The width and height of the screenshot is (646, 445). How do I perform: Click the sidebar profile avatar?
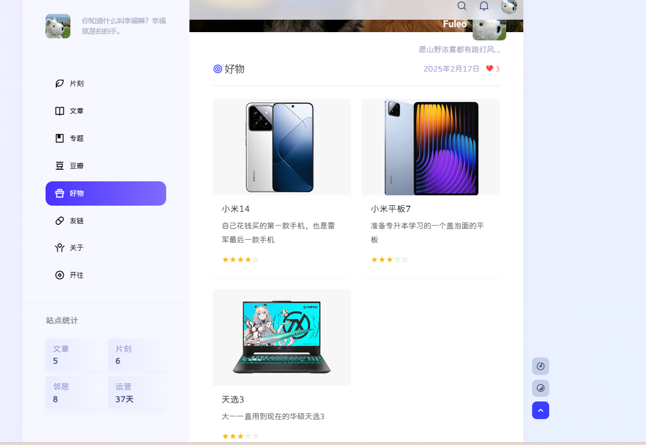coord(58,26)
